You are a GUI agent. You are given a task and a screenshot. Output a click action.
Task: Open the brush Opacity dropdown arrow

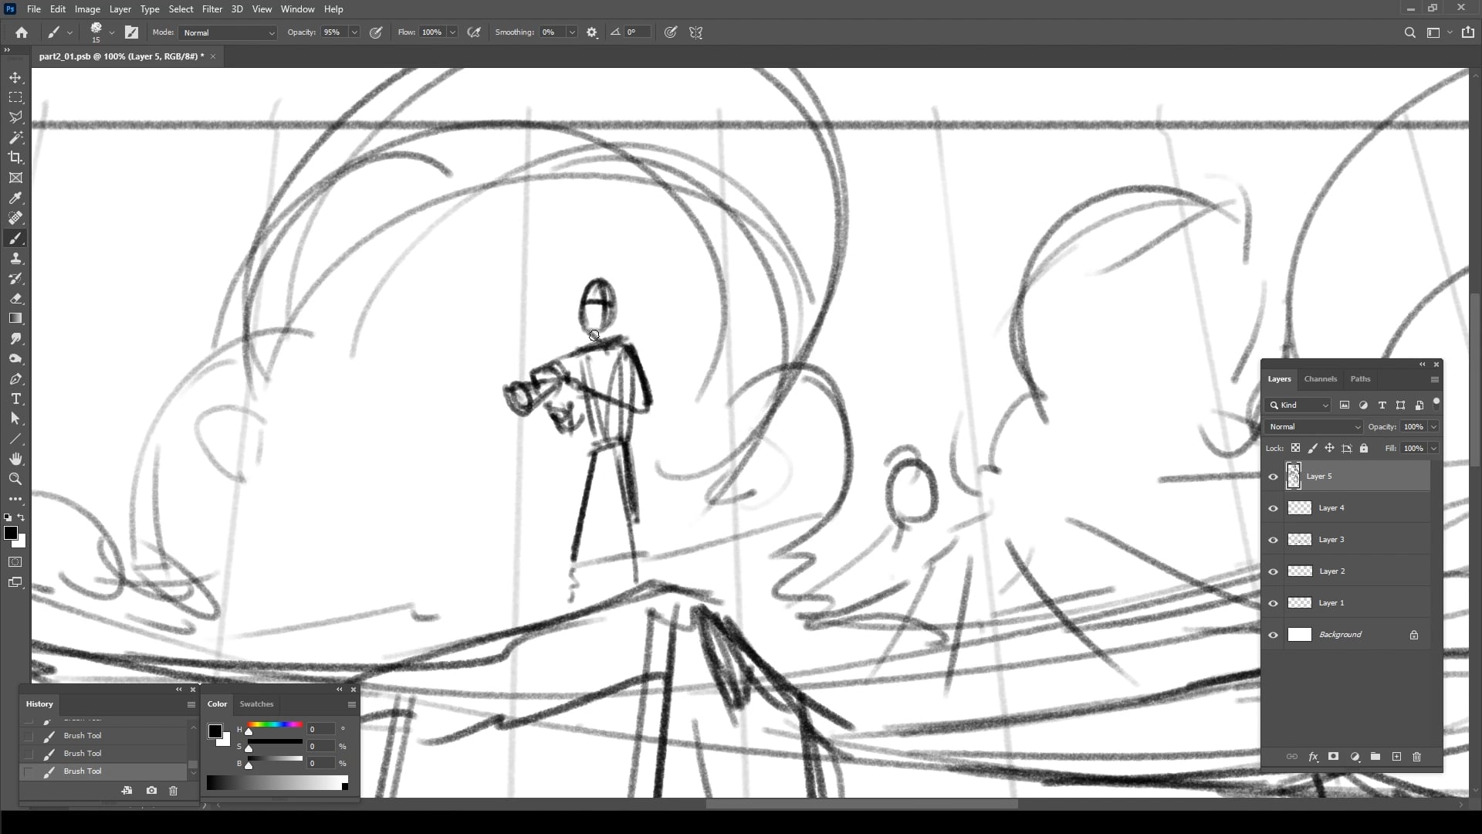[354, 32]
